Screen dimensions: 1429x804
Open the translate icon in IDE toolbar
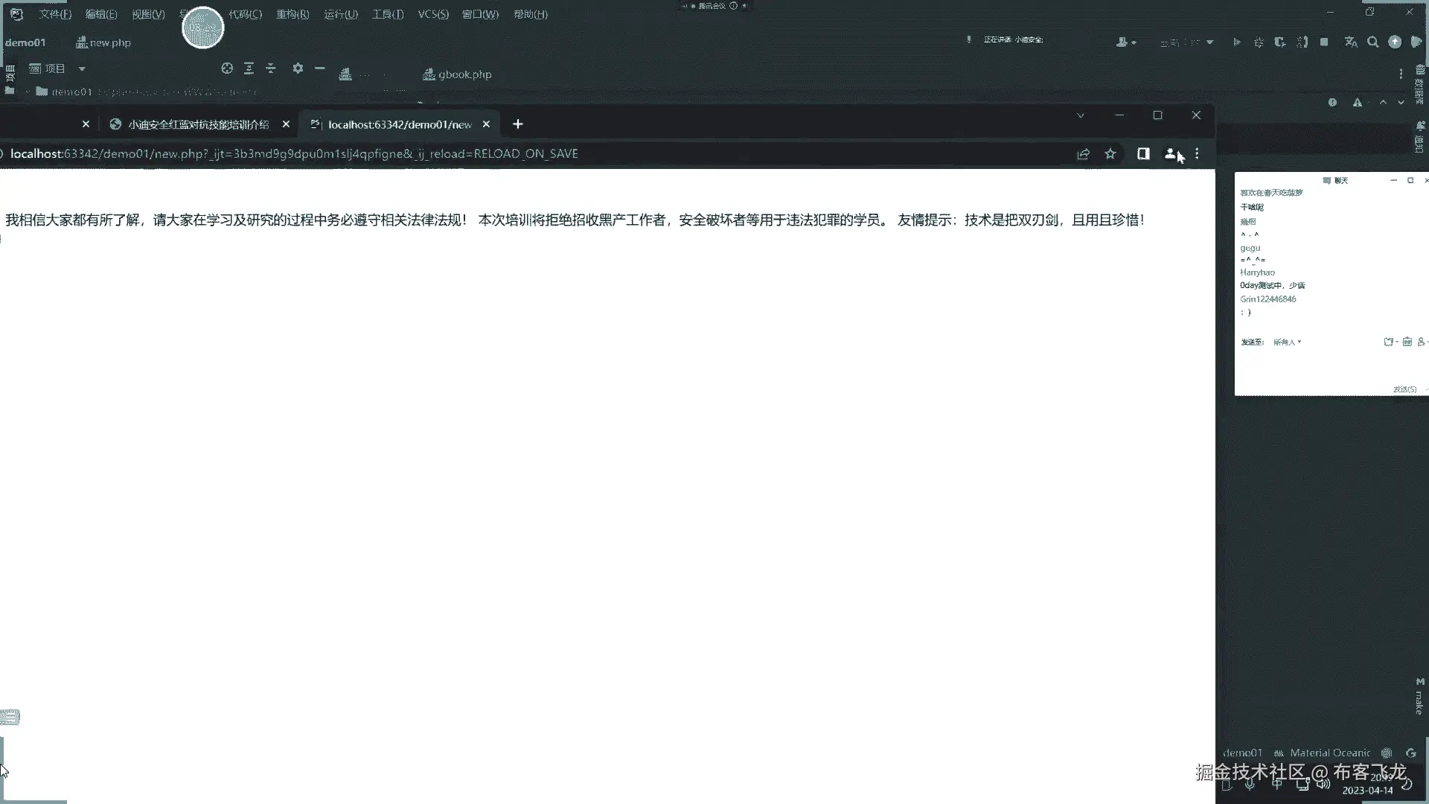point(1351,42)
